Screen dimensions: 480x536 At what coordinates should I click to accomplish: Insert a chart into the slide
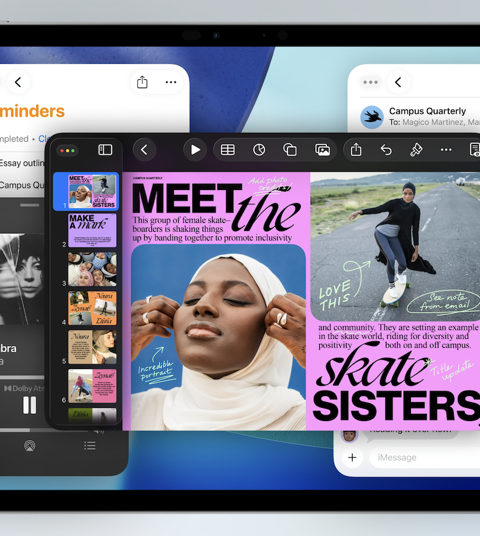[x=259, y=150]
